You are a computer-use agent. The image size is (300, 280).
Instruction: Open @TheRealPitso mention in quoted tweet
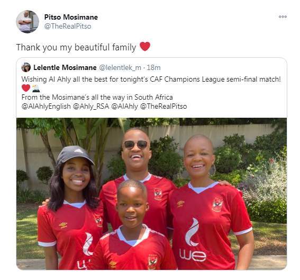tap(163, 106)
